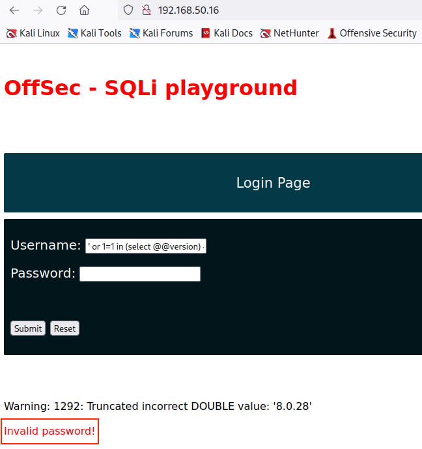
Task: Click the Kali Linux bookmark icon
Action: (11, 33)
